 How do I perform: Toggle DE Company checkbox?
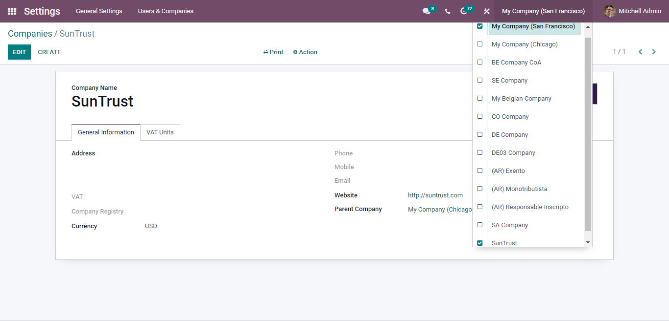pyautogui.click(x=480, y=134)
